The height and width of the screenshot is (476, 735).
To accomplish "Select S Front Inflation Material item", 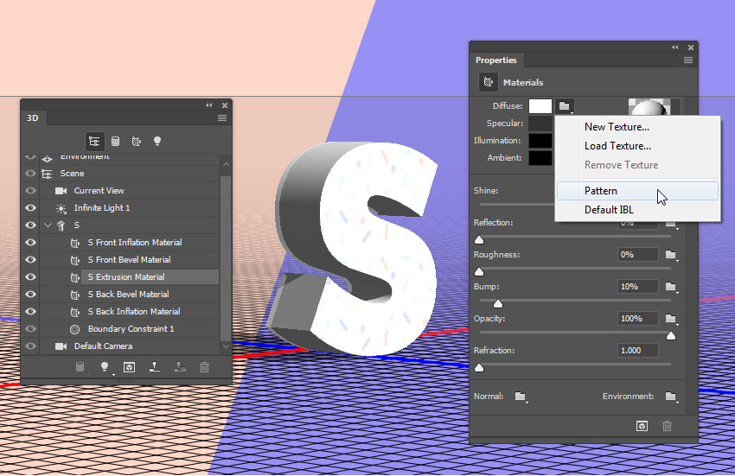I will click(x=135, y=242).
